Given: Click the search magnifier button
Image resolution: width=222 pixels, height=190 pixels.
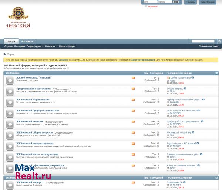Looking at the screenshot, I should coord(219,41).
